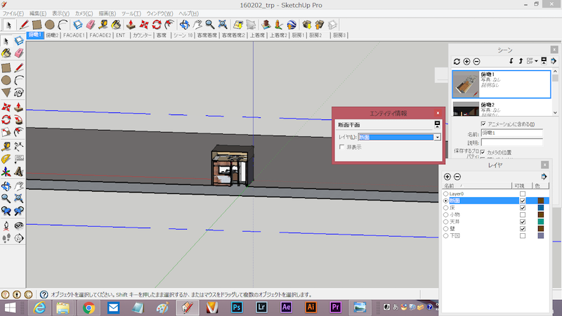Add a new scene with plus icon
The width and height of the screenshot is (562, 316).
[x=466, y=62]
